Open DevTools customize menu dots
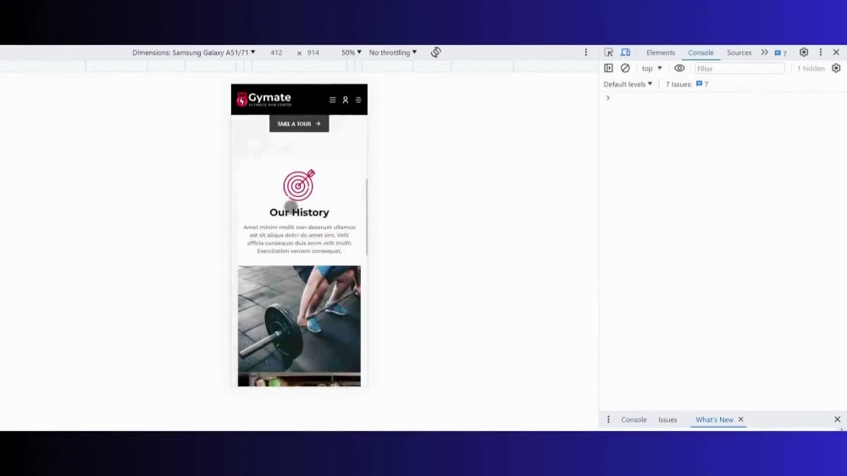 [x=821, y=52]
